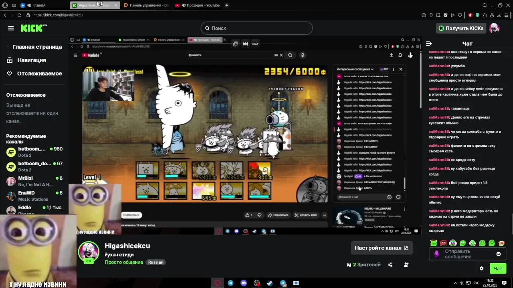Open recommended channel EnaWD
513x288 pixels.
[x=34, y=196]
